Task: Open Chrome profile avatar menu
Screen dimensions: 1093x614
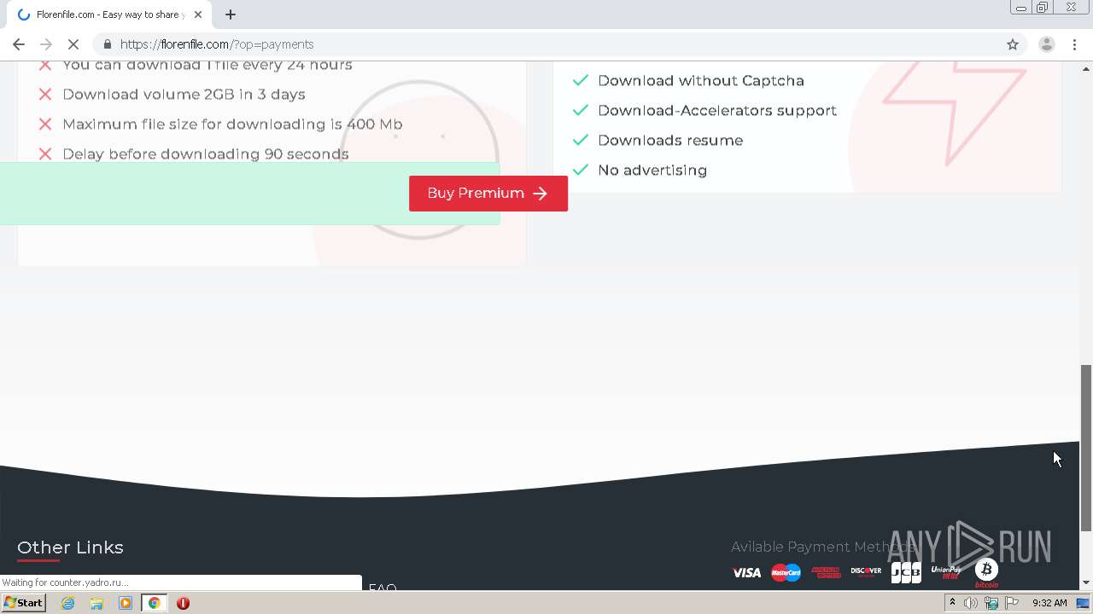Action: [1046, 44]
